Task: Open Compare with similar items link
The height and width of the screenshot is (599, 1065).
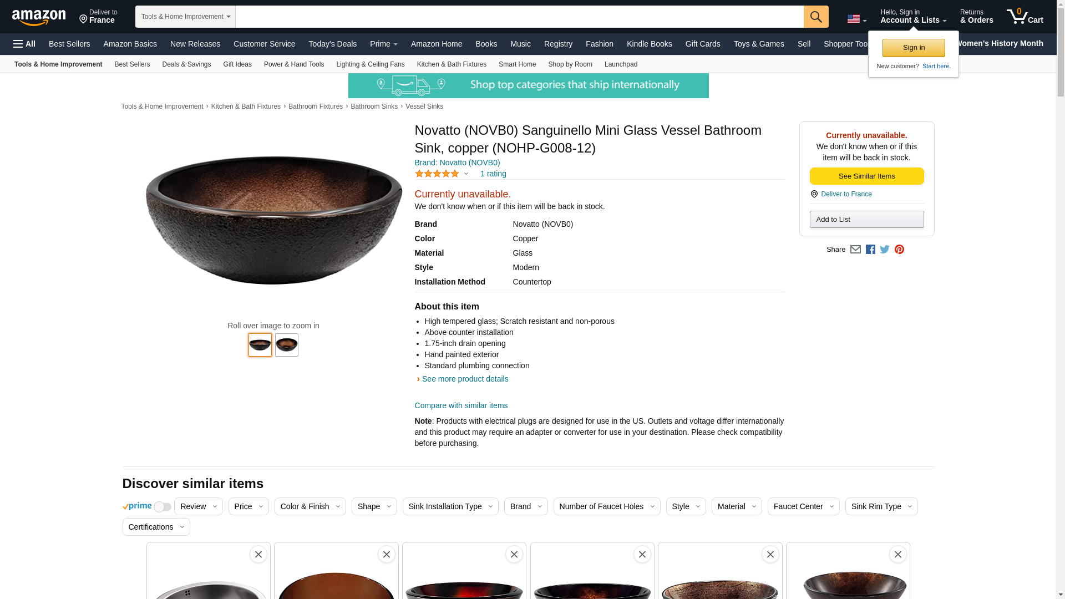Action: click(x=461, y=405)
